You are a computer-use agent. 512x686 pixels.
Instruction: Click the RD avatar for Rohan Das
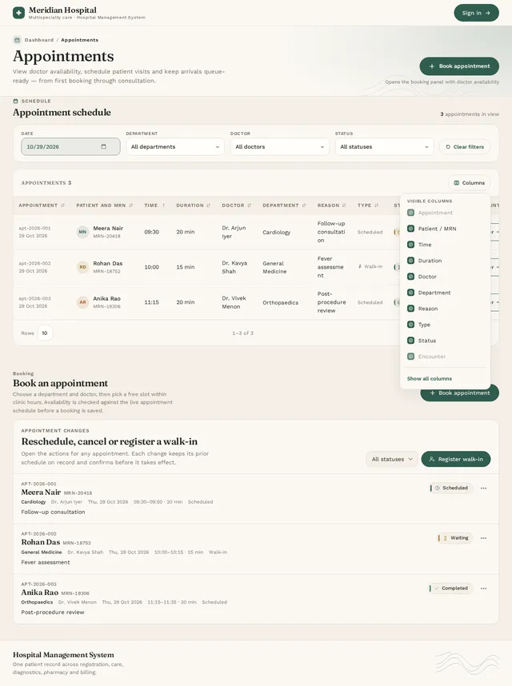[x=82, y=267]
